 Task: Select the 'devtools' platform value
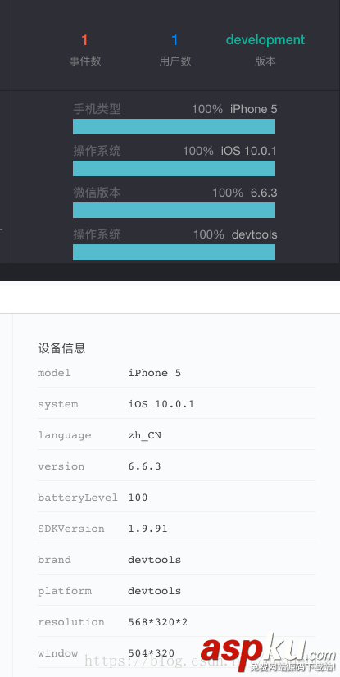[x=155, y=591]
